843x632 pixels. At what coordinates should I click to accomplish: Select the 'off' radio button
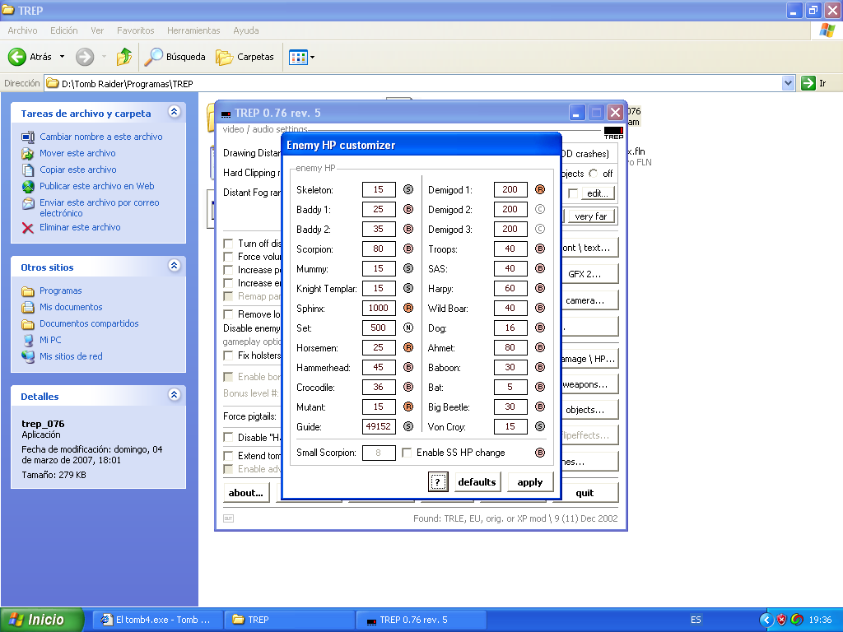[593, 174]
